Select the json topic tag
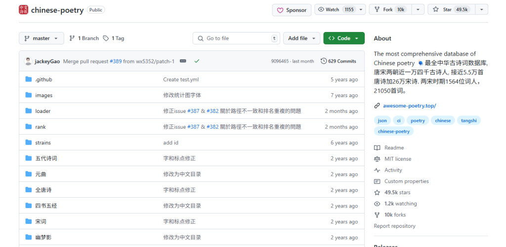The image size is (506, 247). (x=382, y=120)
